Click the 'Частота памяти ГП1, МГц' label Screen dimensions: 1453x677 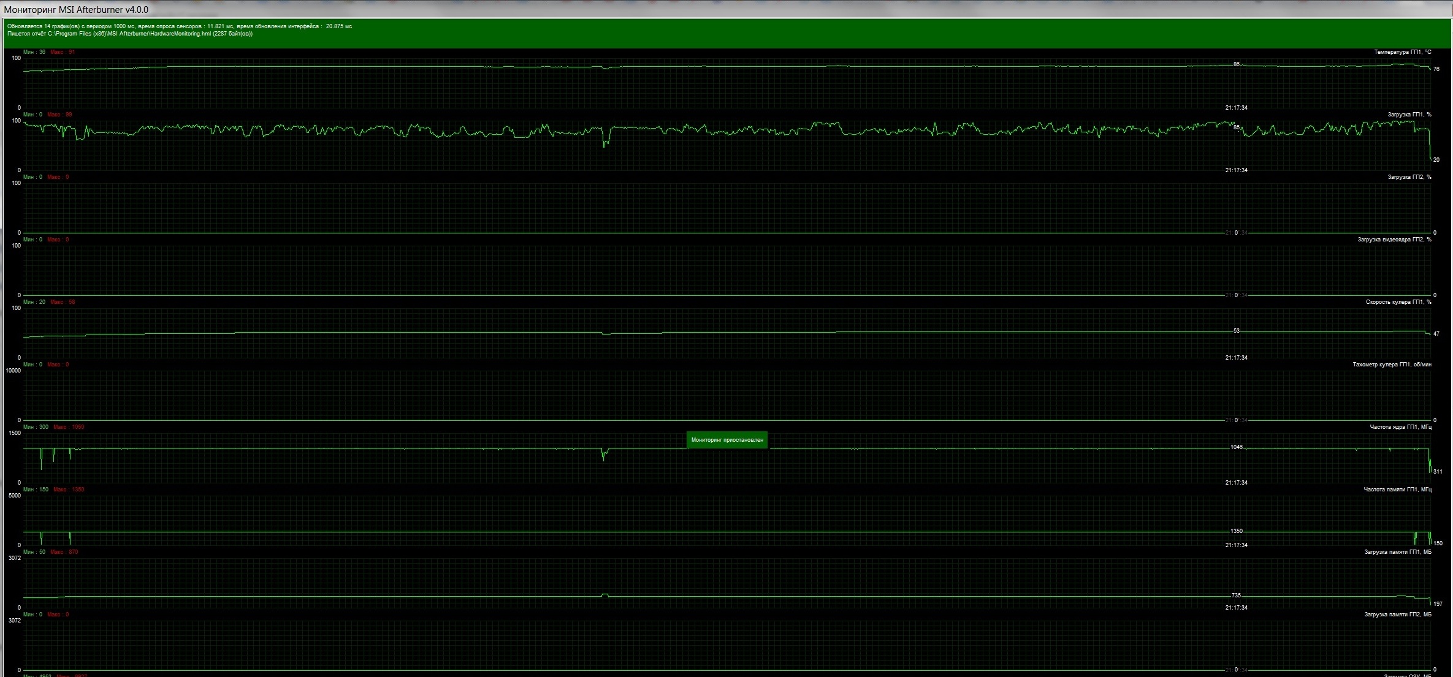(1397, 490)
